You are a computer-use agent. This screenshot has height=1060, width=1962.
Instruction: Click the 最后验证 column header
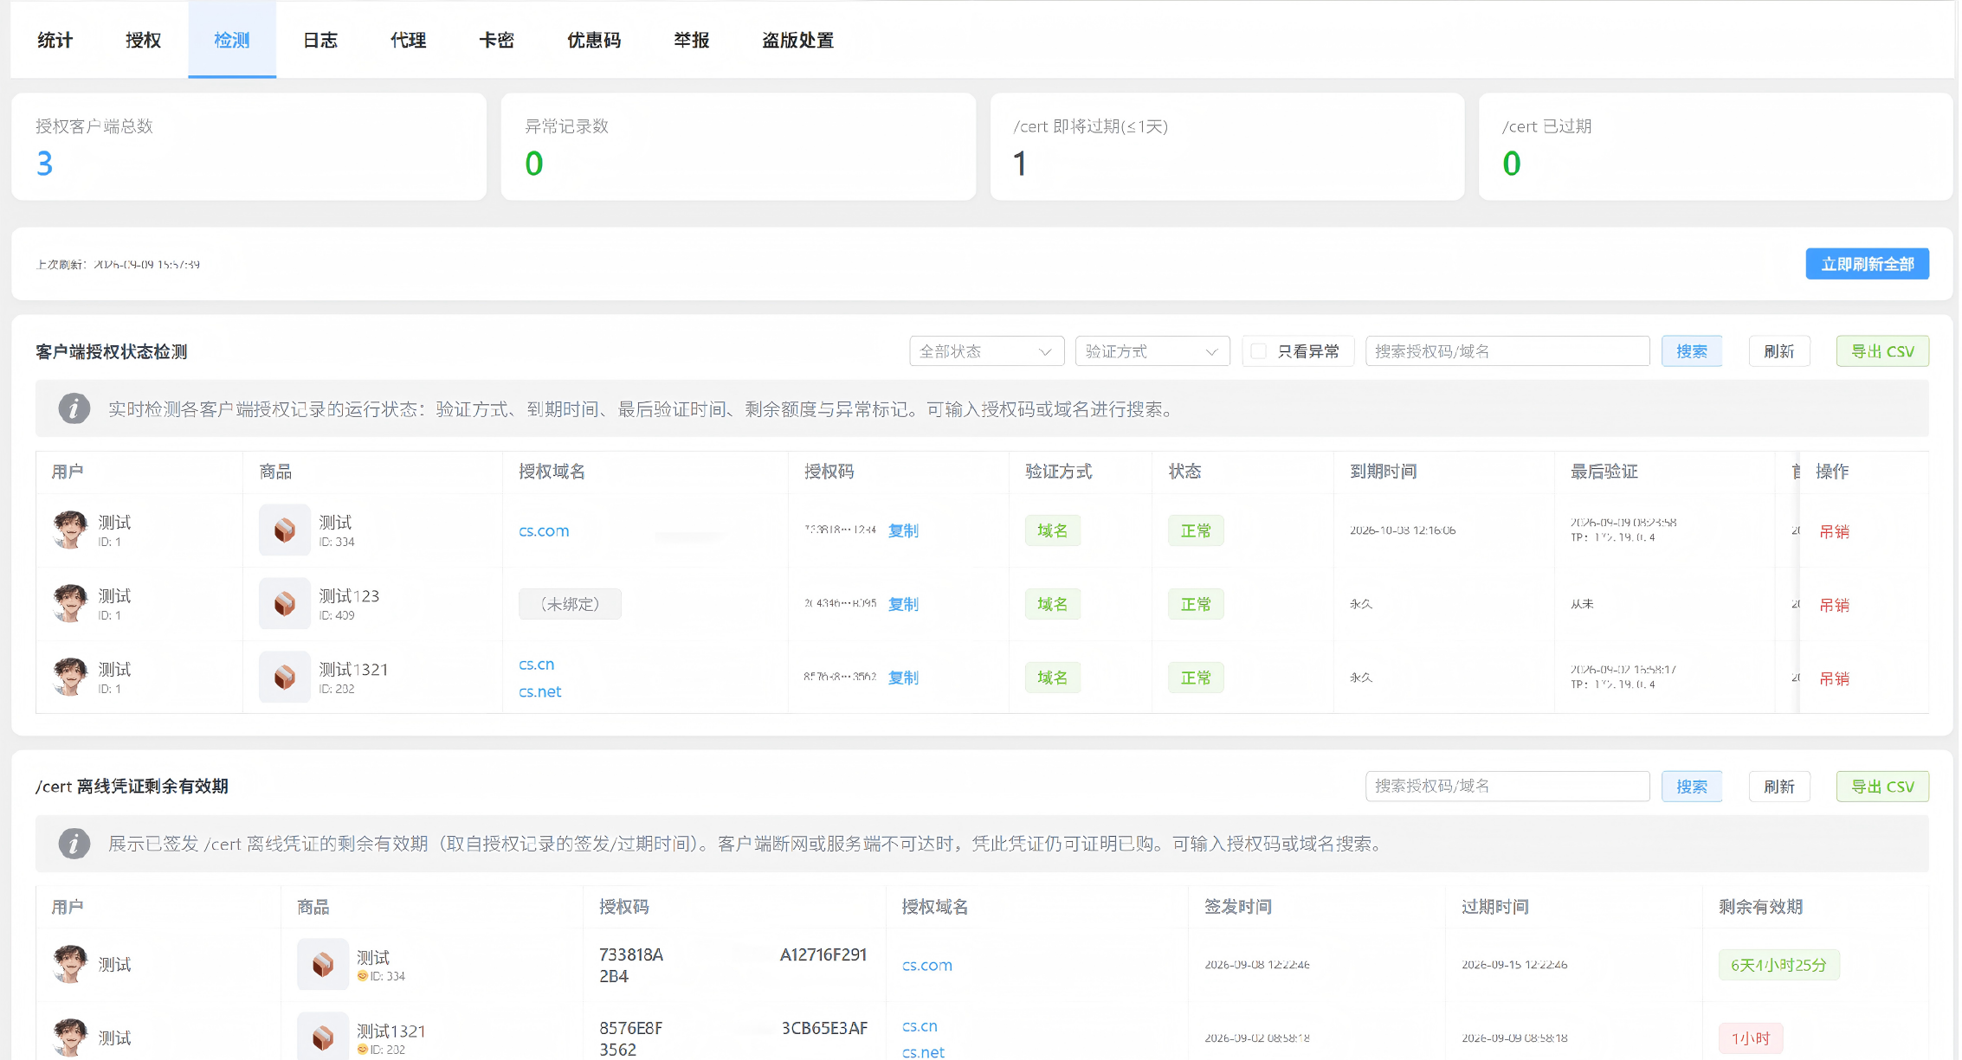coord(1604,472)
